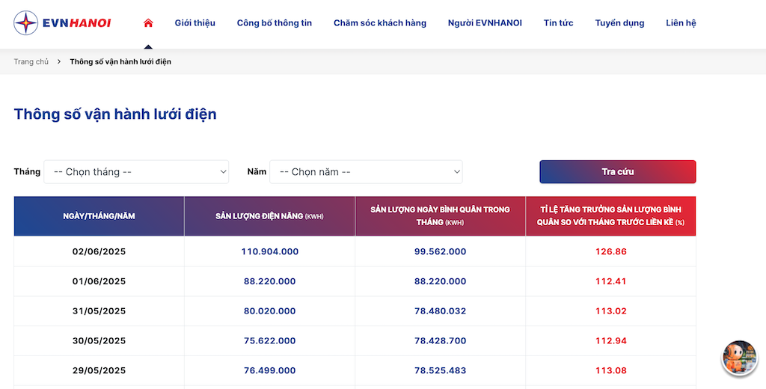The height and width of the screenshot is (389, 766).
Task: Click the Trang chủ breadcrumb link
Action: click(x=31, y=61)
